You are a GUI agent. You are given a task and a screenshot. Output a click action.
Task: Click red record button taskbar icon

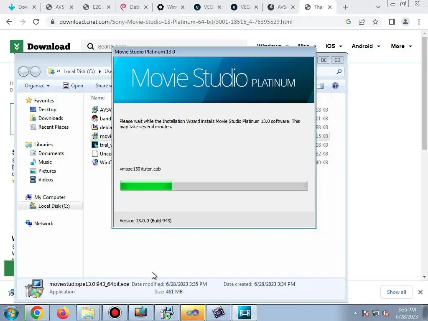(115, 313)
